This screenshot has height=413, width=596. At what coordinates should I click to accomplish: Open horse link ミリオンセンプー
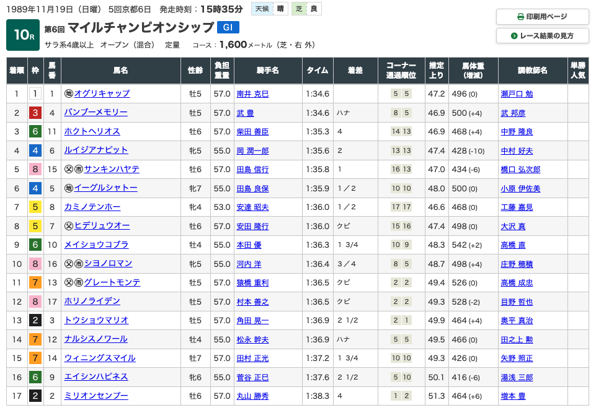[x=96, y=396]
